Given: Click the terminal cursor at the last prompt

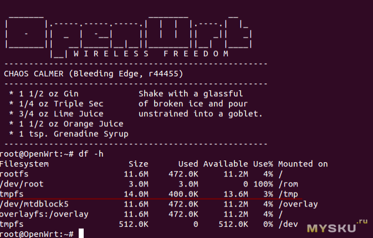Looking at the screenshot, I should [81, 233].
